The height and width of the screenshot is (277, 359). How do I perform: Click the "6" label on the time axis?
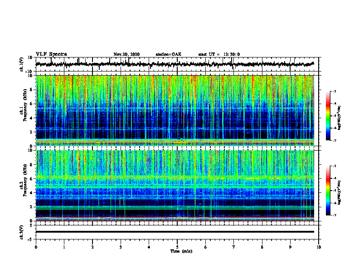(206, 247)
